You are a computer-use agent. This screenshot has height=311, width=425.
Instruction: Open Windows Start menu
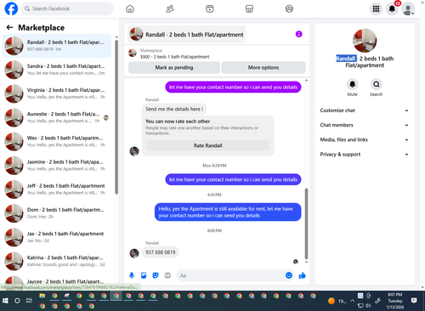coord(5,301)
